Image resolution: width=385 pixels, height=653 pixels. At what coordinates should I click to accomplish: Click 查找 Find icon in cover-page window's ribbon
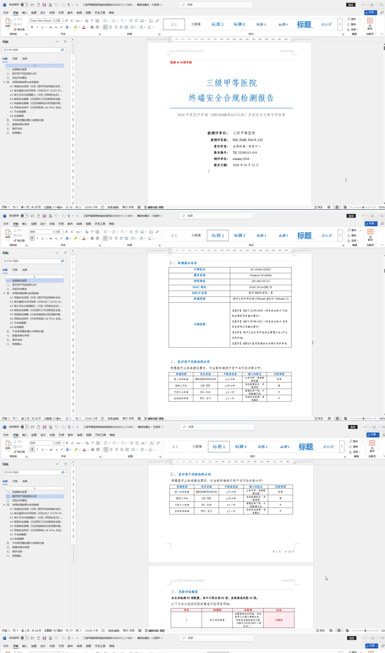[x=352, y=19]
